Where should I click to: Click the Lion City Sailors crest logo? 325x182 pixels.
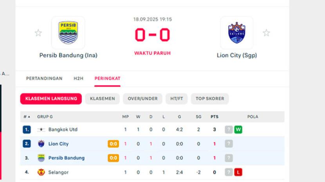pos(237,33)
